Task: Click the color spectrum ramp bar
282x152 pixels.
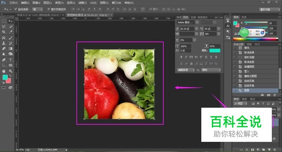Action: pos(256,39)
